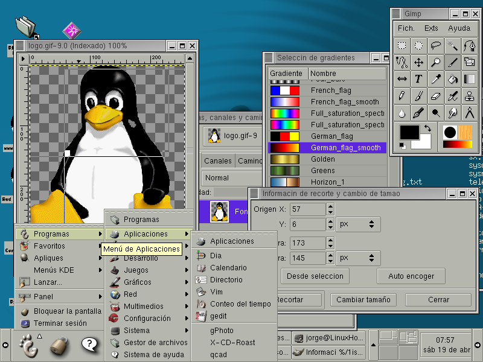Select the German_flag gradient row
The image size is (483, 362).
pyautogui.click(x=327, y=136)
